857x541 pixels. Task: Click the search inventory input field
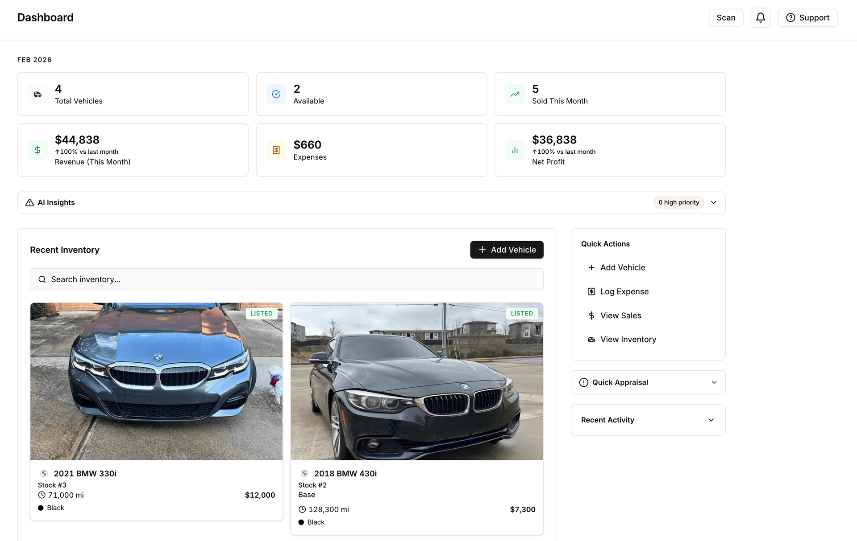point(287,279)
